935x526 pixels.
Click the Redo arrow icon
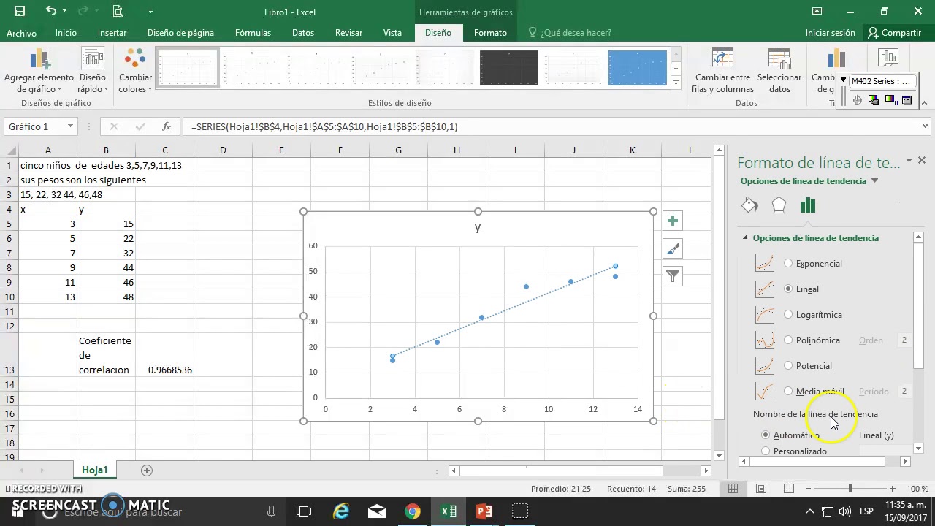tap(83, 11)
